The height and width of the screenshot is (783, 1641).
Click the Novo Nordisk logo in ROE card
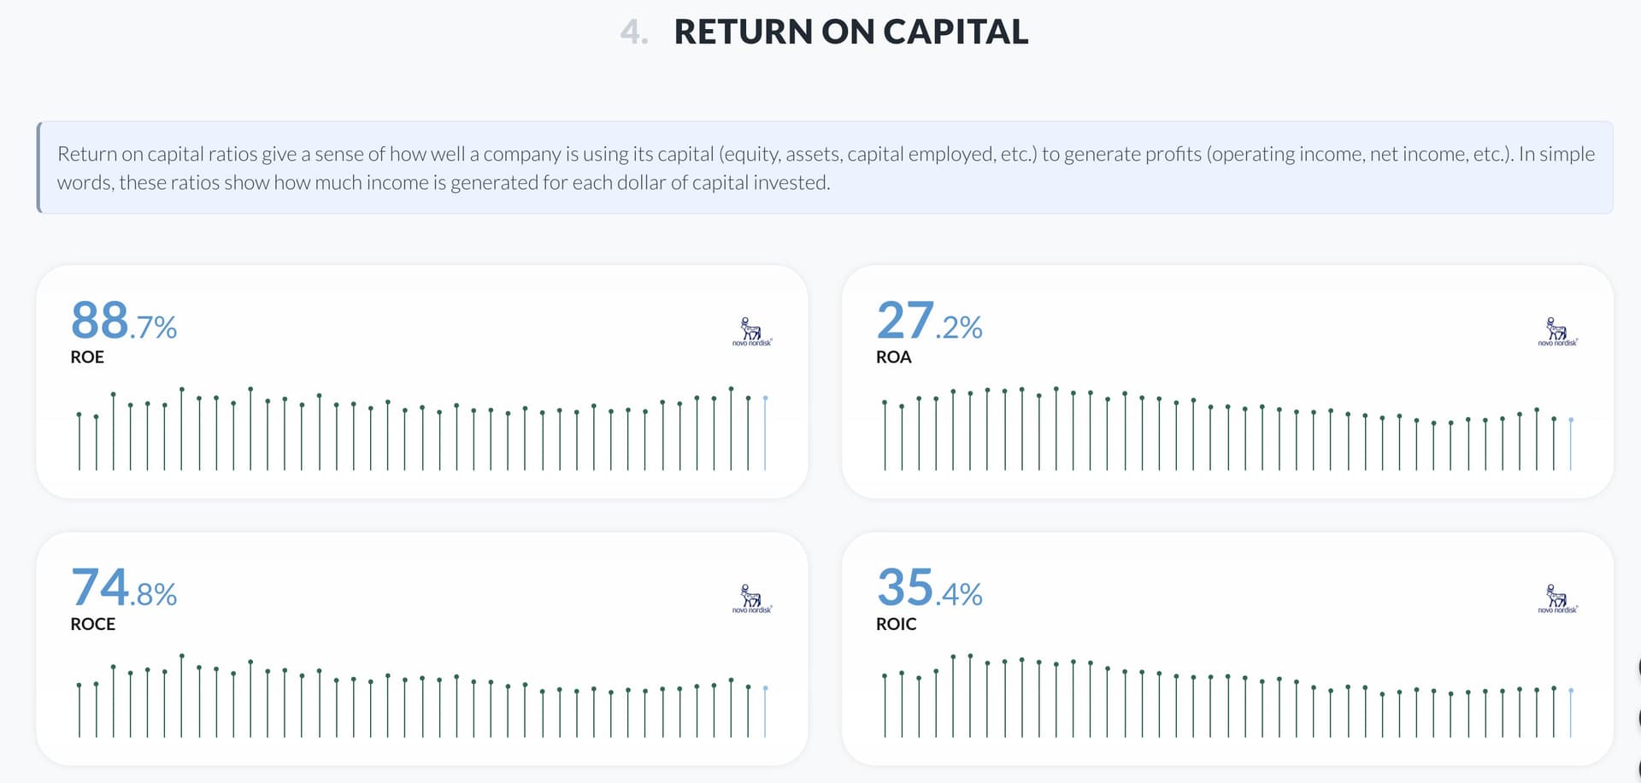[x=751, y=332]
